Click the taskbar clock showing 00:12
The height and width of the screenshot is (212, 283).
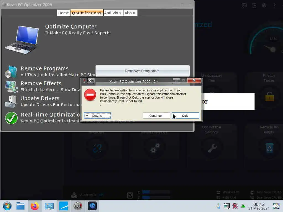(x=259, y=206)
